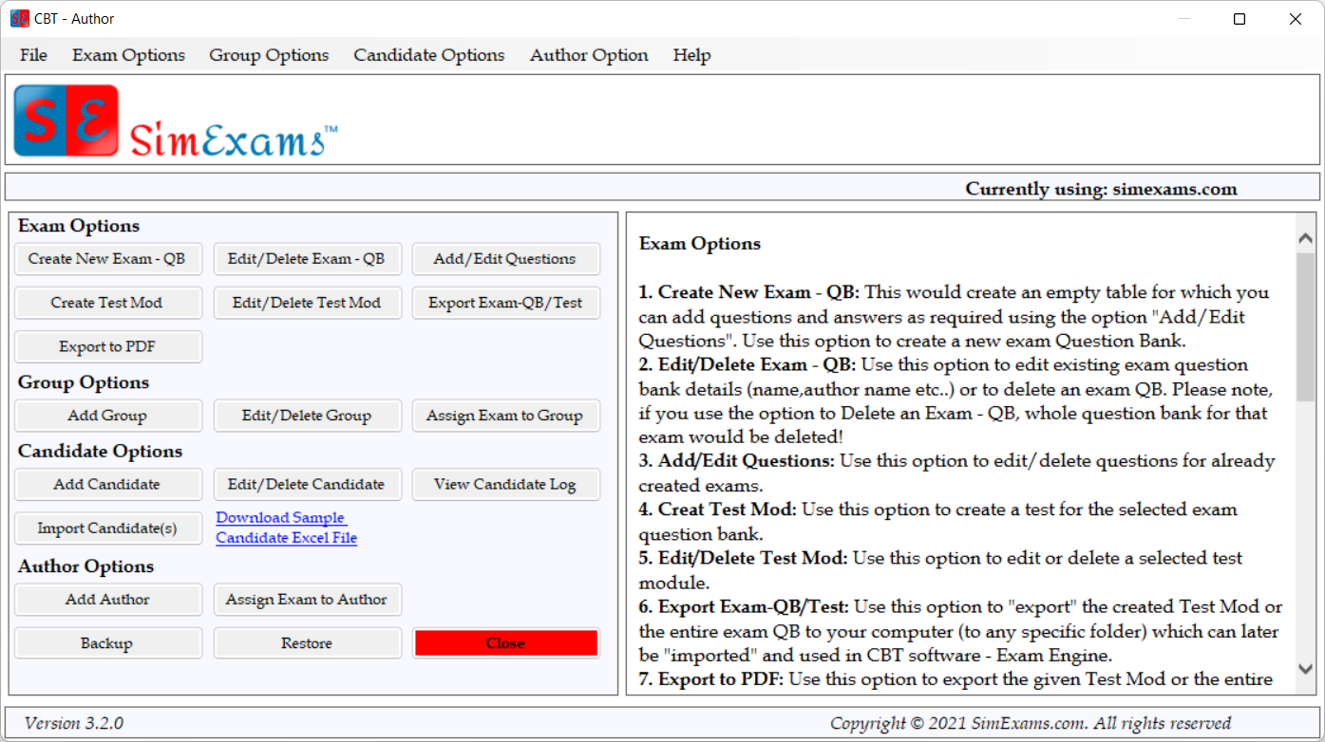Click '5. Edit/Delete Test Mod:' help entry

(744, 558)
